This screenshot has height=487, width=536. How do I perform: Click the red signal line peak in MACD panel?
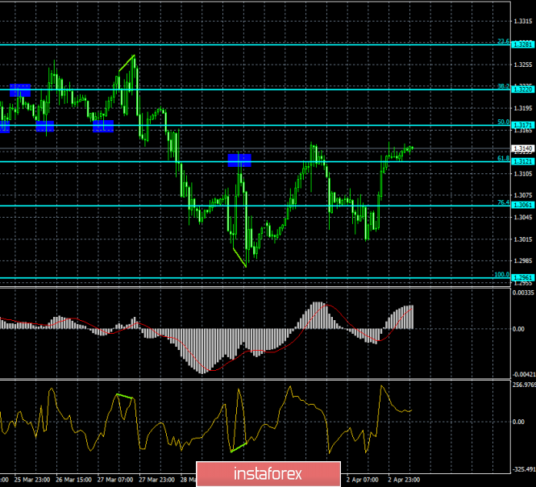click(x=323, y=304)
